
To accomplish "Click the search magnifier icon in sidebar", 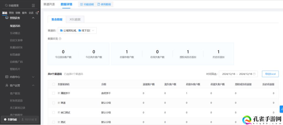I will [6, 6].
